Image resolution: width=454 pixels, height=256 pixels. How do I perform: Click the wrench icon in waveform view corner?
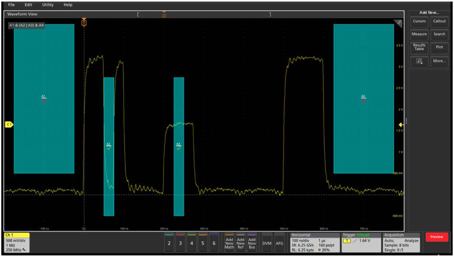click(x=399, y=23)
